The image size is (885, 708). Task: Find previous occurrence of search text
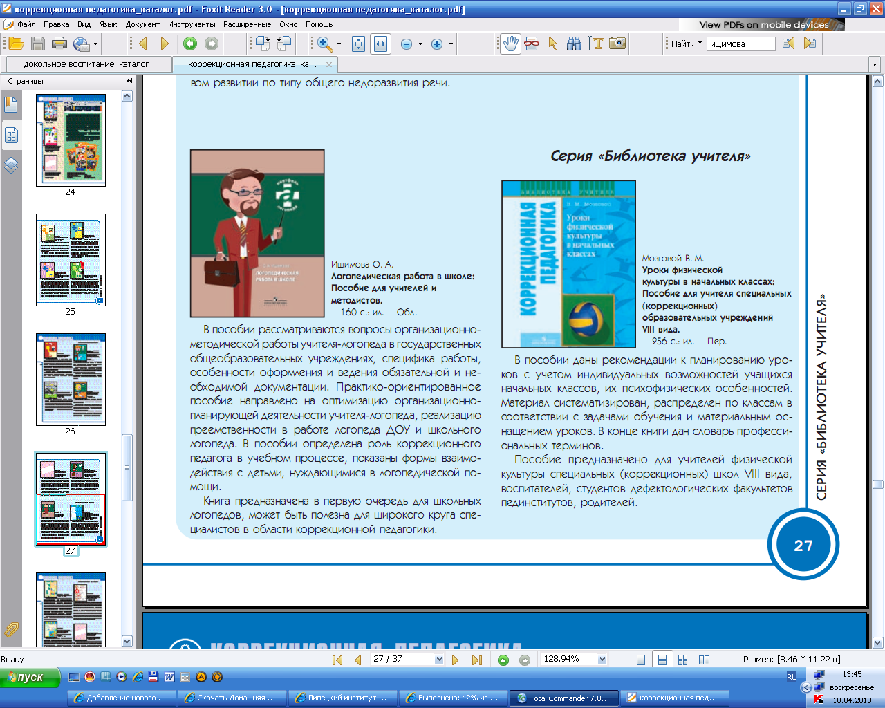[789, 44]
